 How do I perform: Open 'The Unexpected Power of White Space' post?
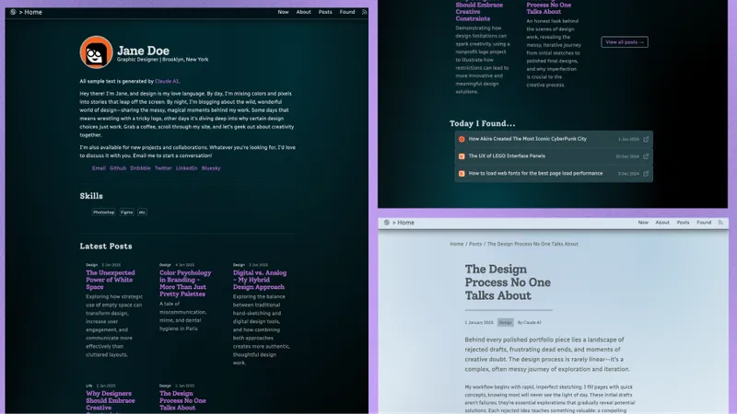tap(111, 280)
